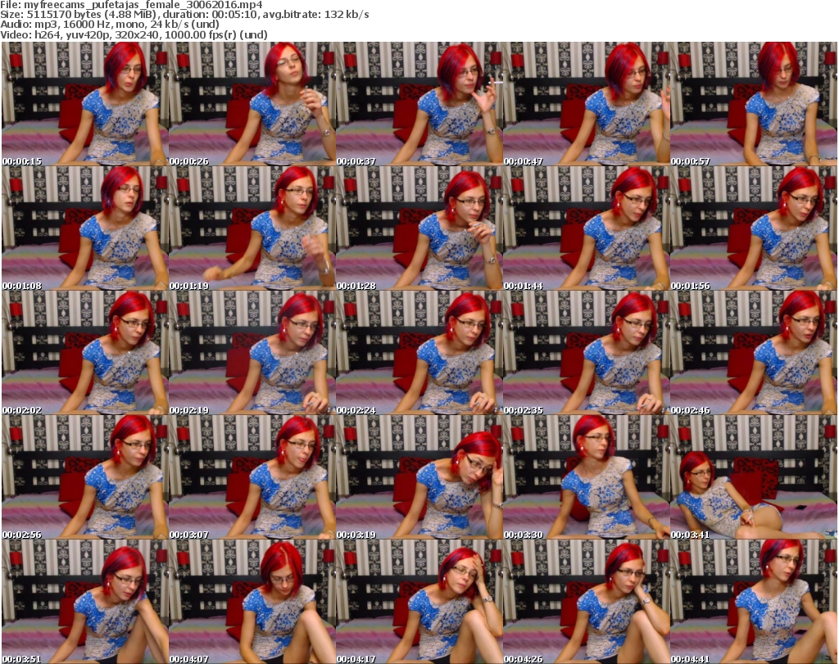Open the frame stamped 00:01:08
Image resolution: width=839 pixels, height=664 pixels.
tap(84, 228)
